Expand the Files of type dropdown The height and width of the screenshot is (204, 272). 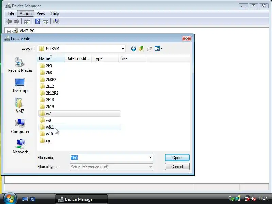150,167
